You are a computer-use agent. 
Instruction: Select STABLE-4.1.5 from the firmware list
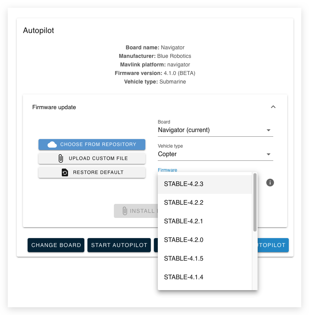183,258
